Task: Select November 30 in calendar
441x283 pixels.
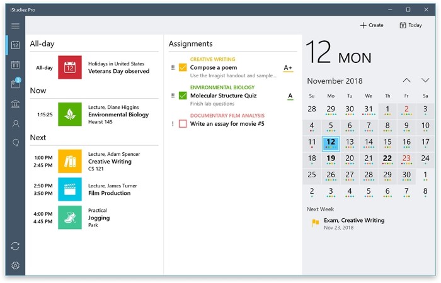Action: 406,176
